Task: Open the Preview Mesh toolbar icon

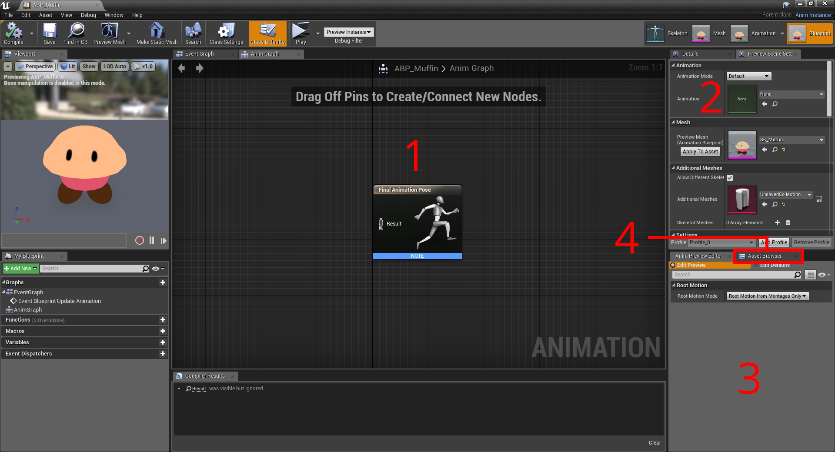Action: tap(109, 33)
